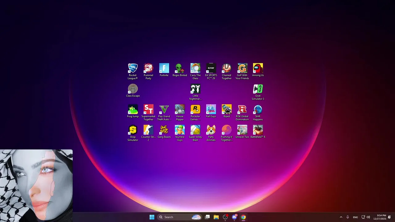Select the EA SPORTS FC 26 icon
Image resolution: width=395 pixels, height=222 pixels.
[211, 72]
